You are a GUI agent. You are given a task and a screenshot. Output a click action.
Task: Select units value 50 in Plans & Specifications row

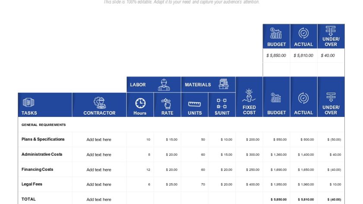pyautogui.click(x=203, y=140)
